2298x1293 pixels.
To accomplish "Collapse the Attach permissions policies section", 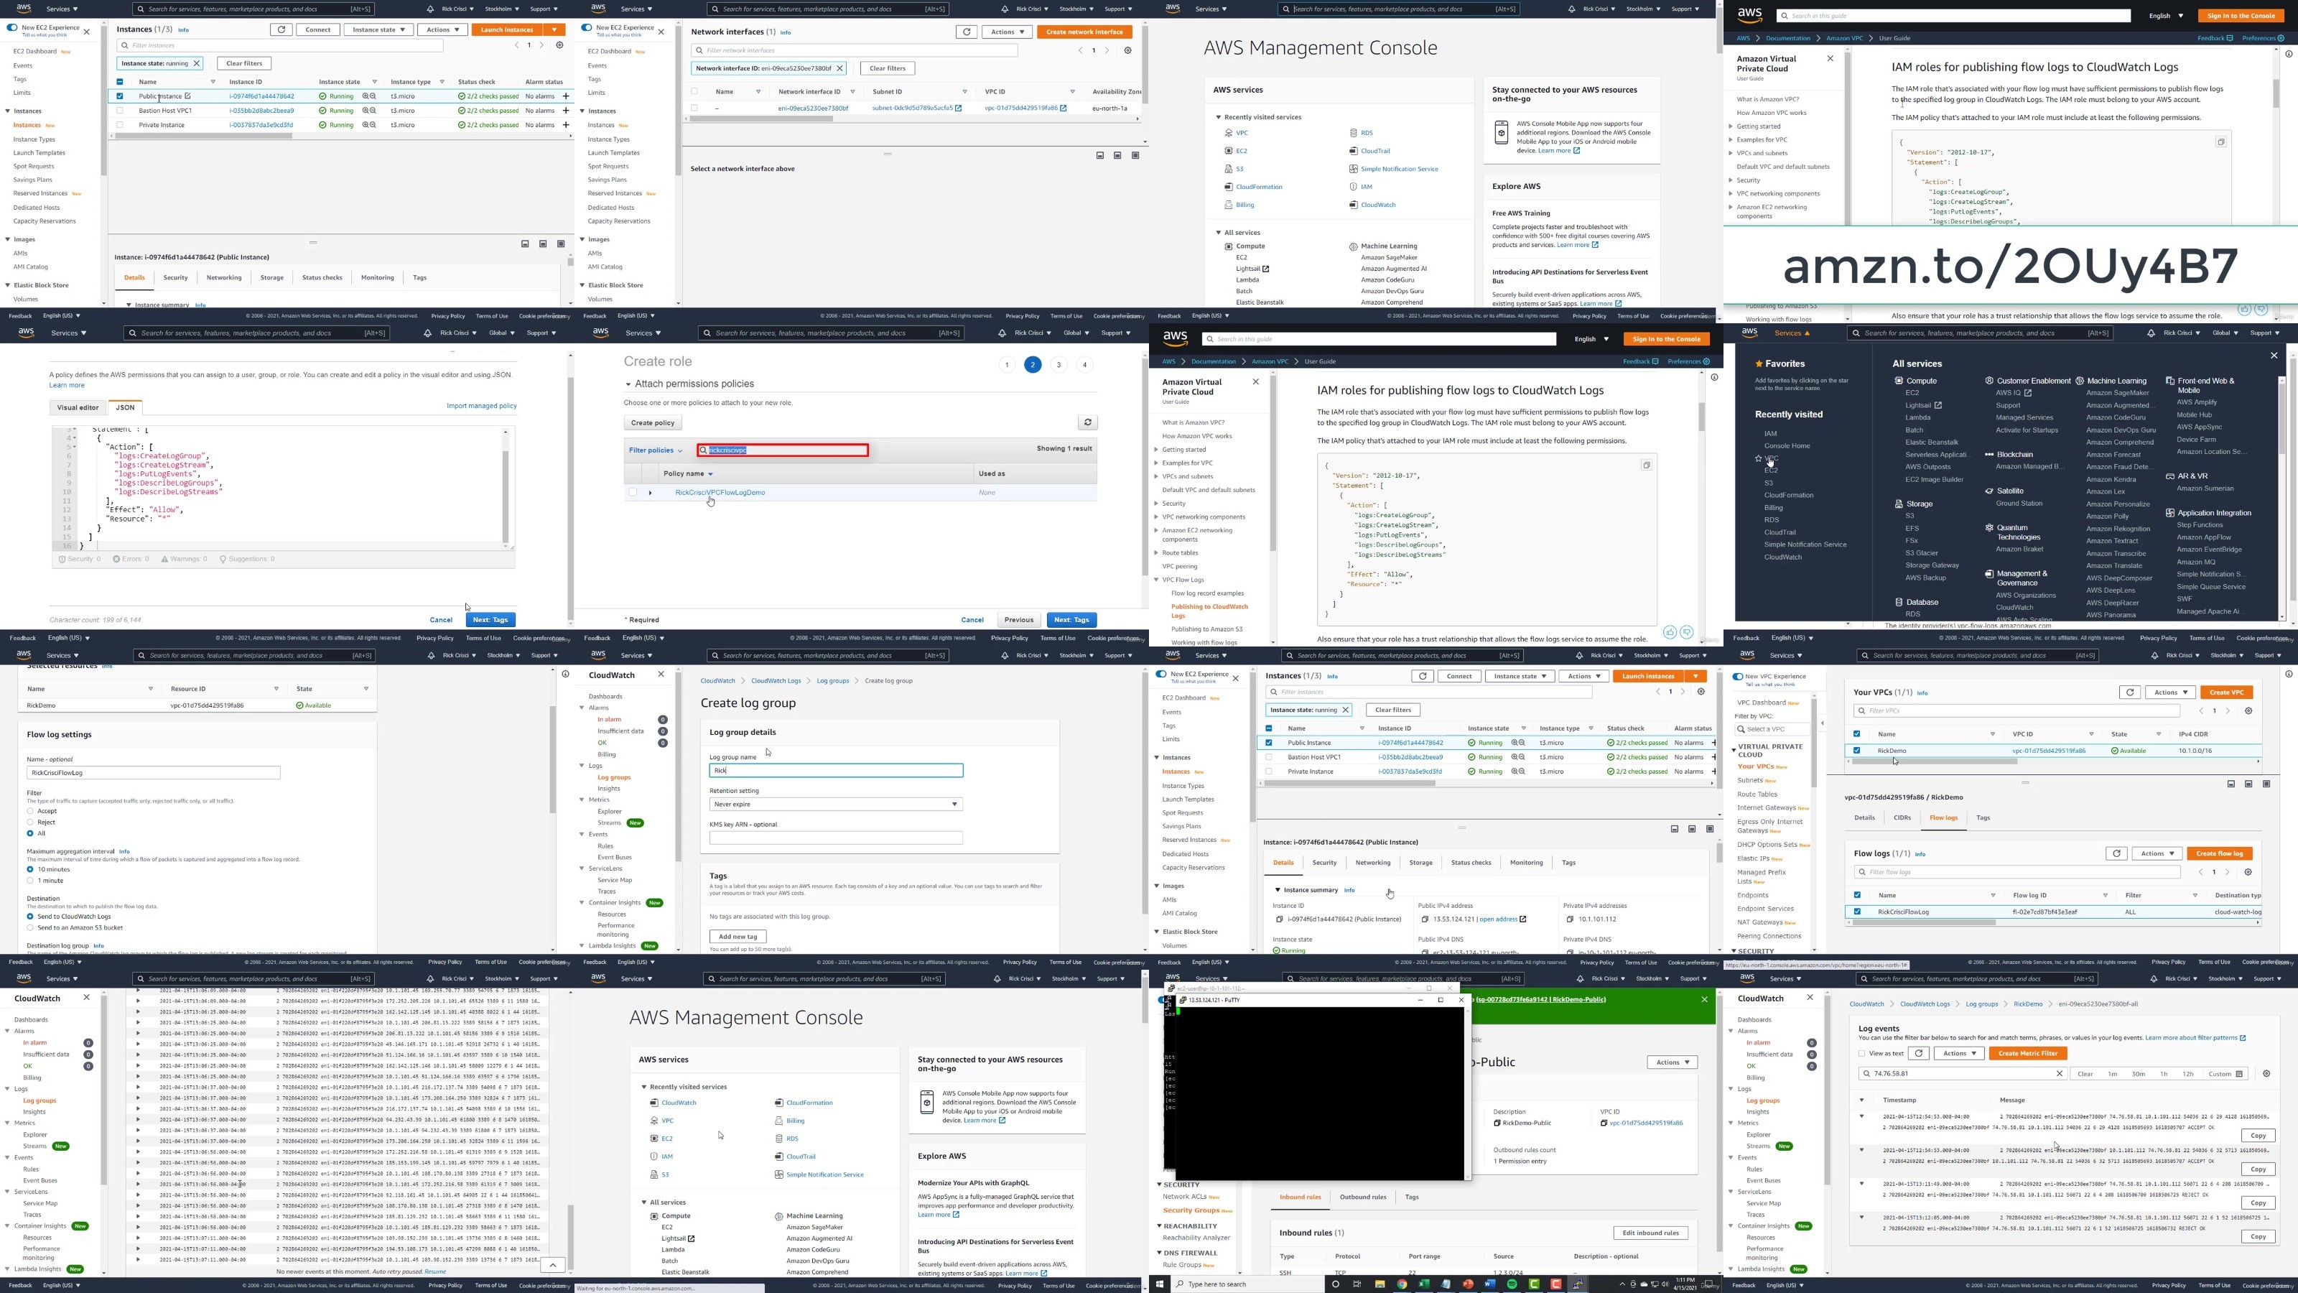I will [x=628, y=384].
